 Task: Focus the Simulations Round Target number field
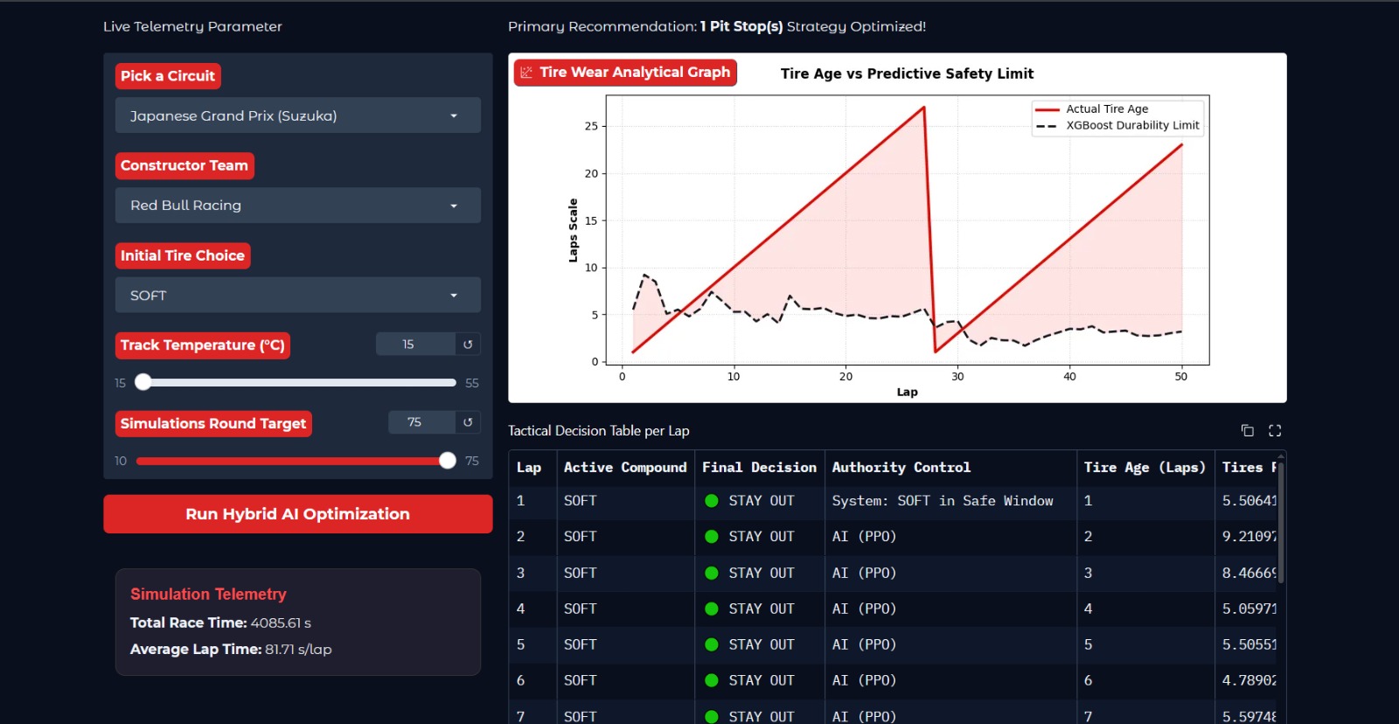tap(421, 422)
